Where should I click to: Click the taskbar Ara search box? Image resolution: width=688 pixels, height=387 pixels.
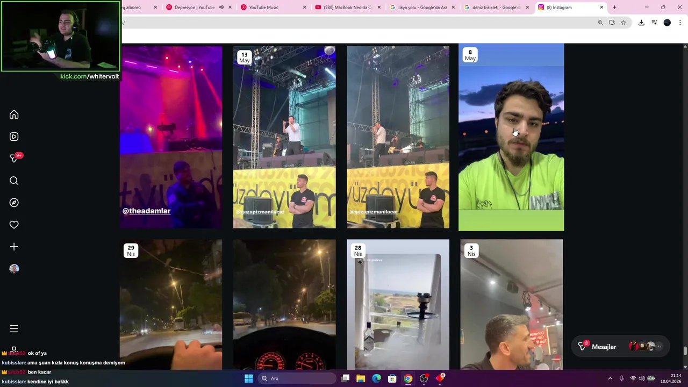pos(296,378)
